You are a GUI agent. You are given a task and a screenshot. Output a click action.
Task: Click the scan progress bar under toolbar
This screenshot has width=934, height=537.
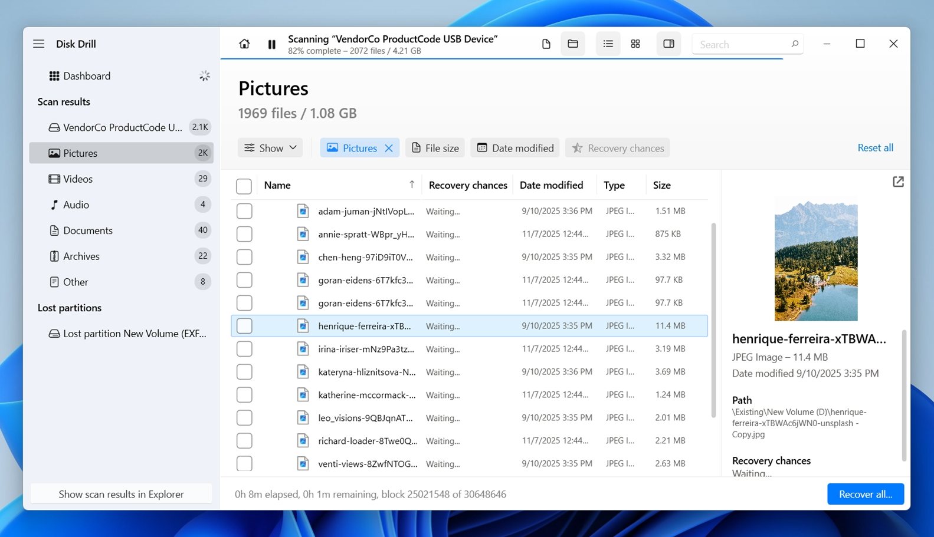point(502,59)
